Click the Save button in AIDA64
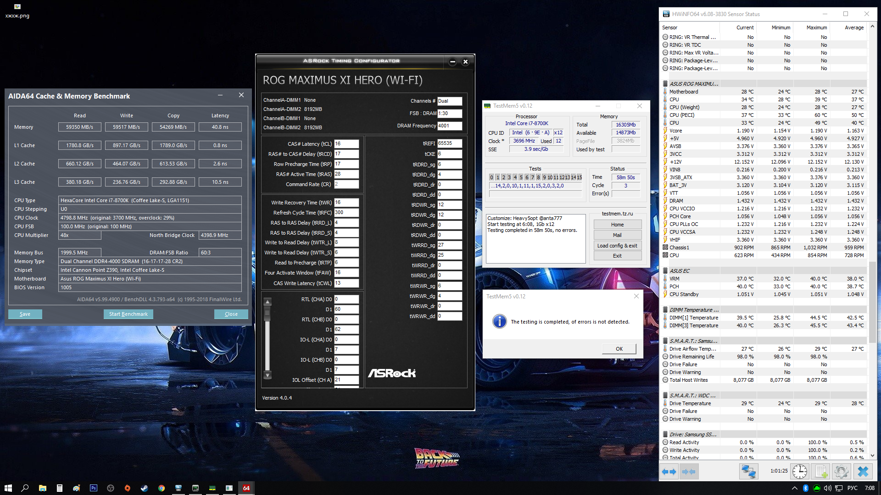The width and height of the screenshot is (881, 495). point(25,314)
